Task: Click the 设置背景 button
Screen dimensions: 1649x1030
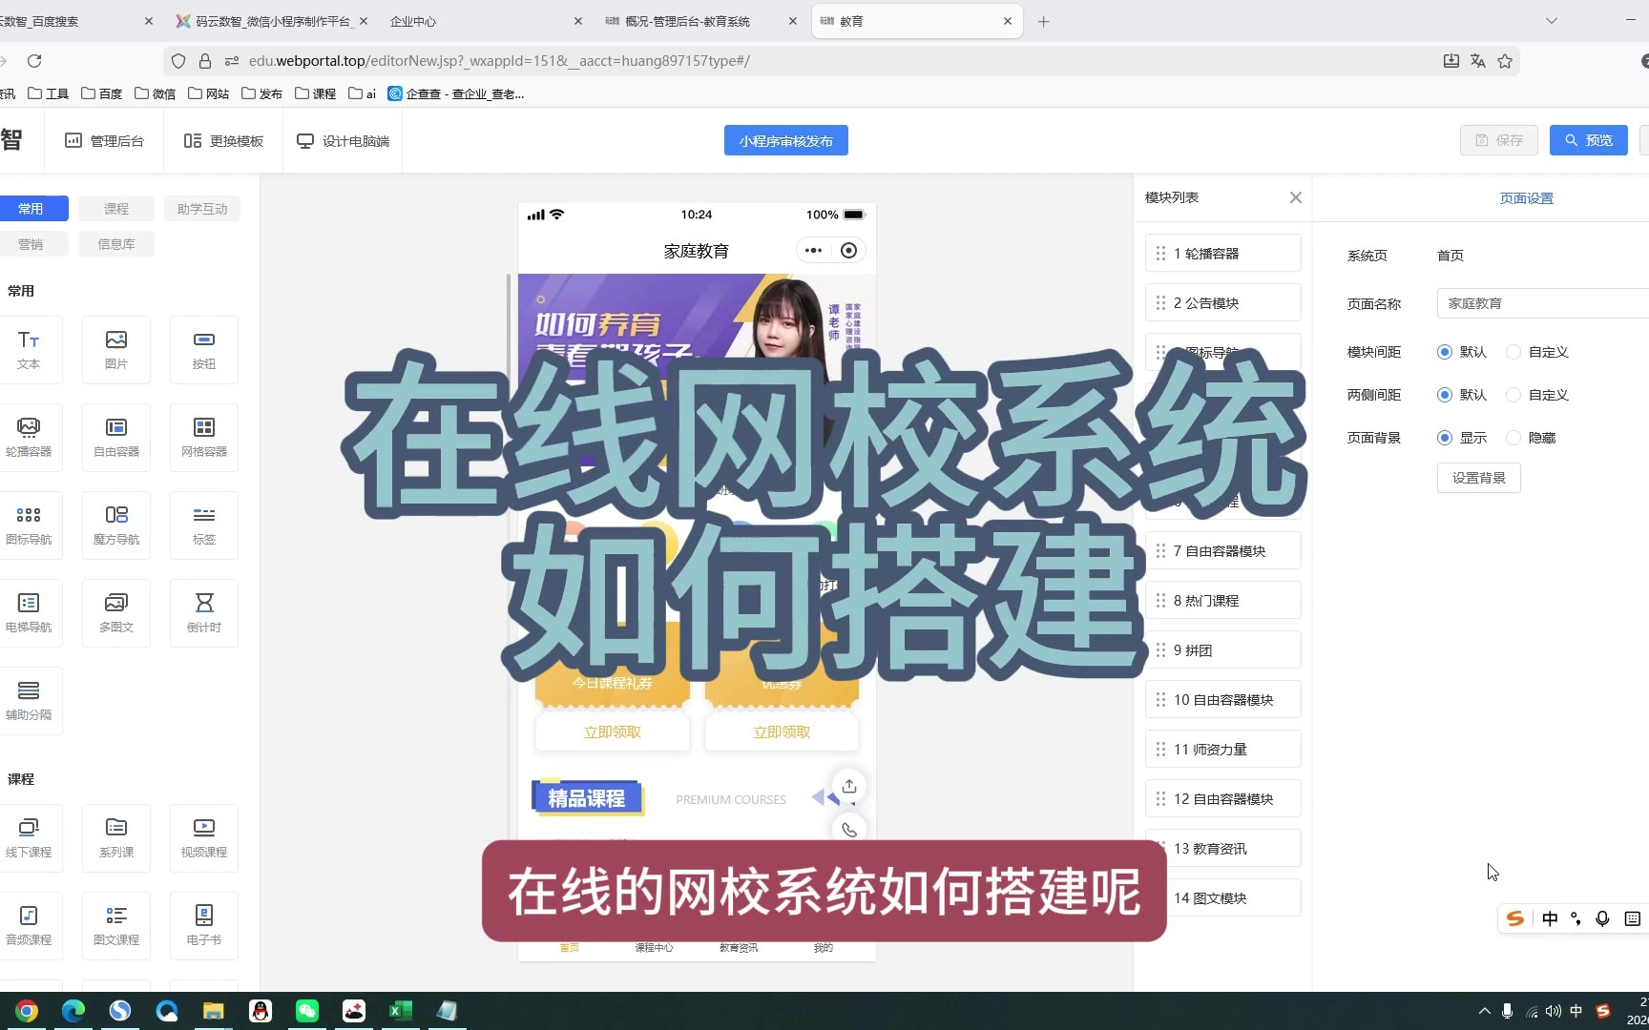Action: click(x=1478, y=478)
